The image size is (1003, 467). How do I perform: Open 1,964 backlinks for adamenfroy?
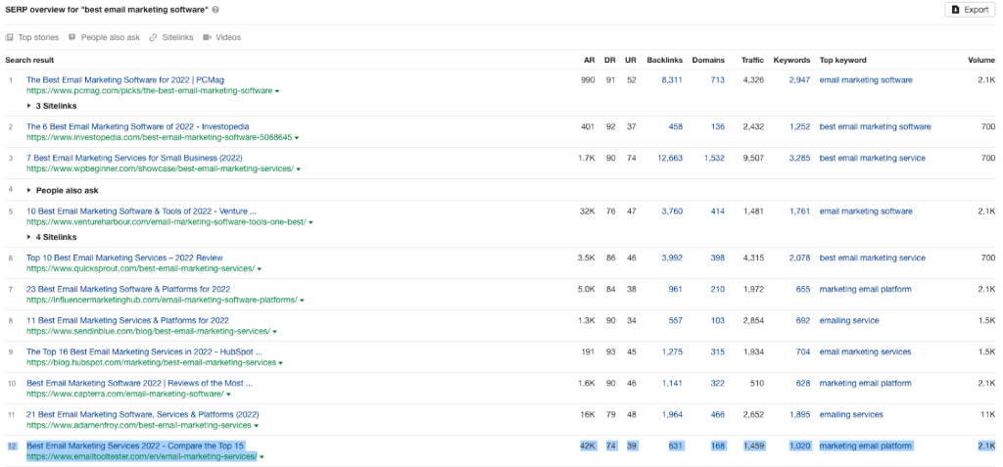coord(672,414)
